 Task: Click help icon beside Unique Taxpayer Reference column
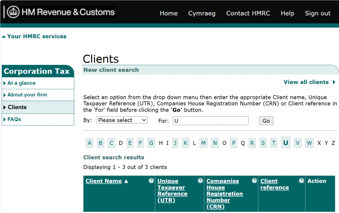click(200, 181)
